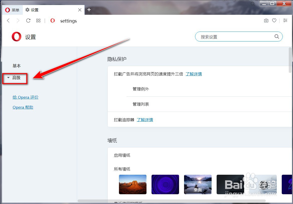
Task: Open Opera 帮助
Action: point(23,107)
